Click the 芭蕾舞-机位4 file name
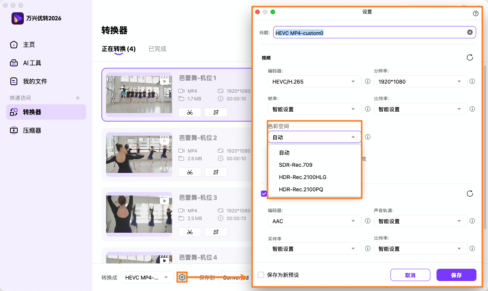Screen dimensions: 488x291 click(198, 257)
